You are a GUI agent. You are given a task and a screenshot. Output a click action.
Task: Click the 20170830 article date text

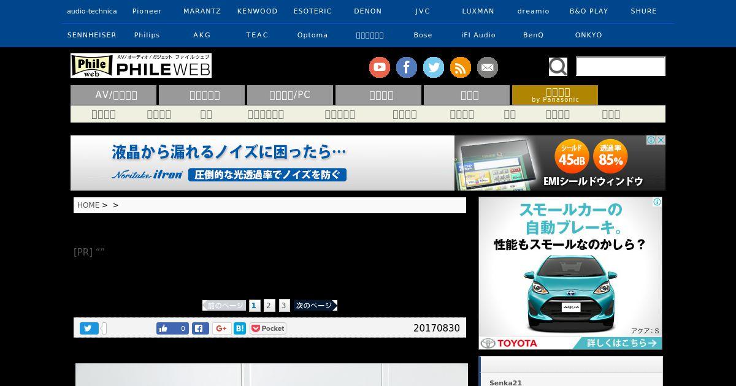coord(437,328)
